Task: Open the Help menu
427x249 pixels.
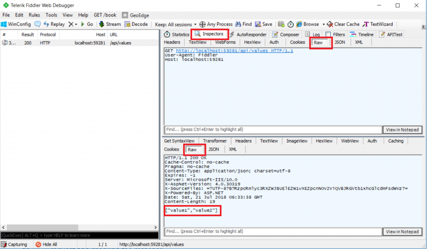Action: pos(83,15)
